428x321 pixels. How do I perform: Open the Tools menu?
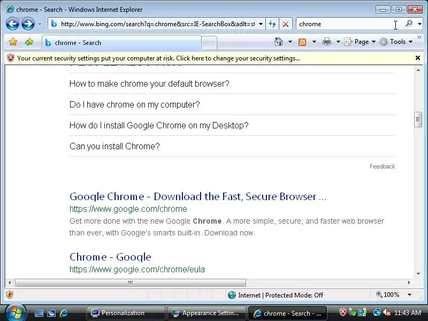(x=396, y=42)
